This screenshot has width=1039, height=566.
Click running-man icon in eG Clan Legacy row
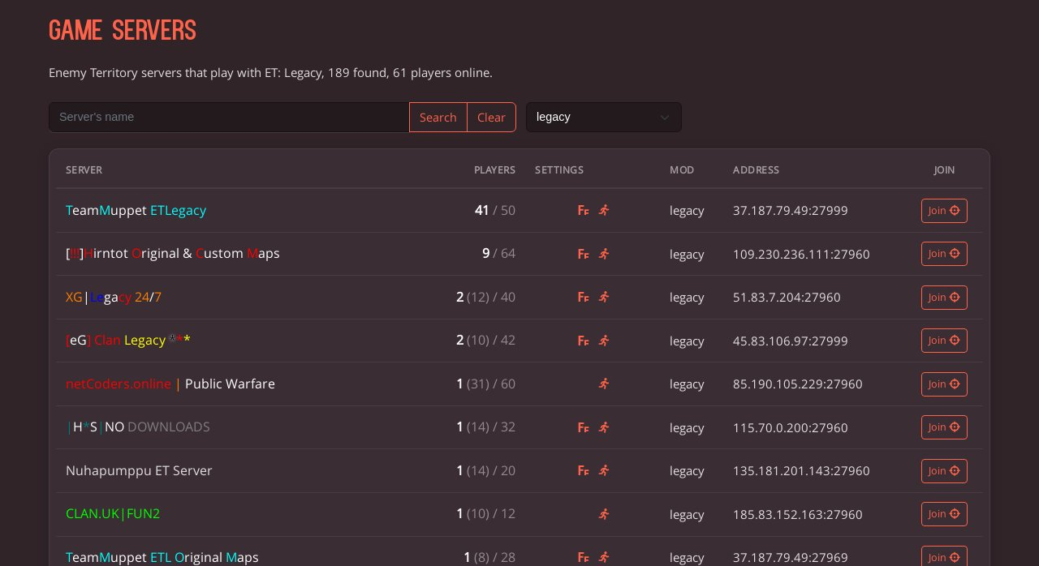click(x=604, y=341)
